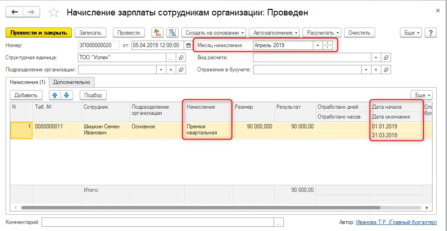
Task: Open table Еще menu
Action: 421,95
